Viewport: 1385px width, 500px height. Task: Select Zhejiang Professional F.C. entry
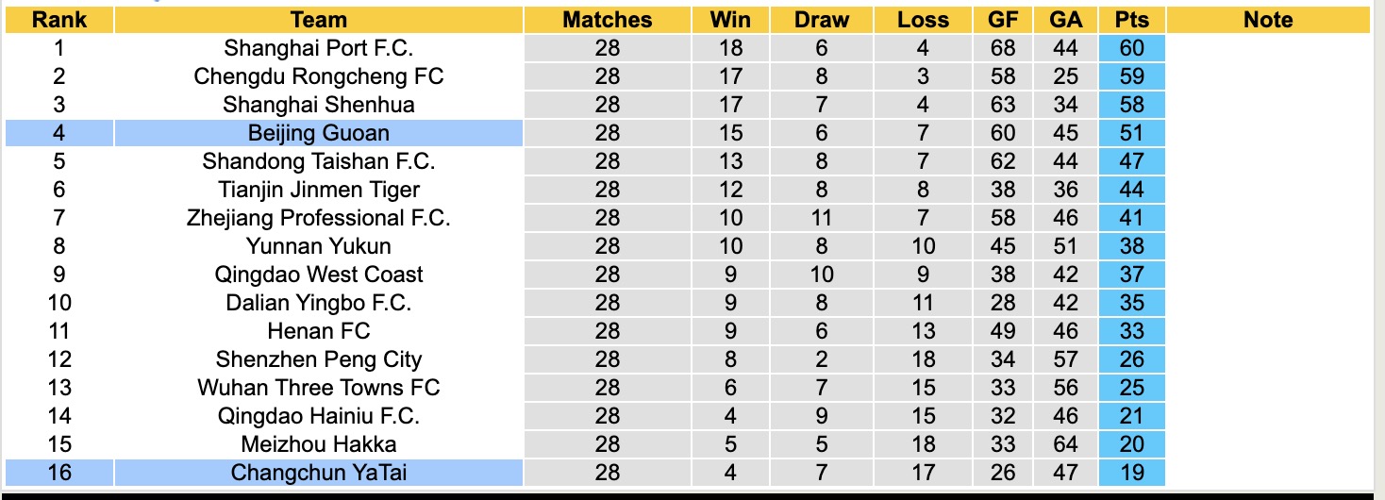(319, 218)
